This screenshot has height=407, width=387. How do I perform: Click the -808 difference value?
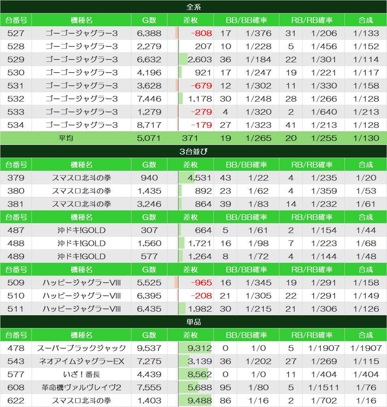pos(201,33)
